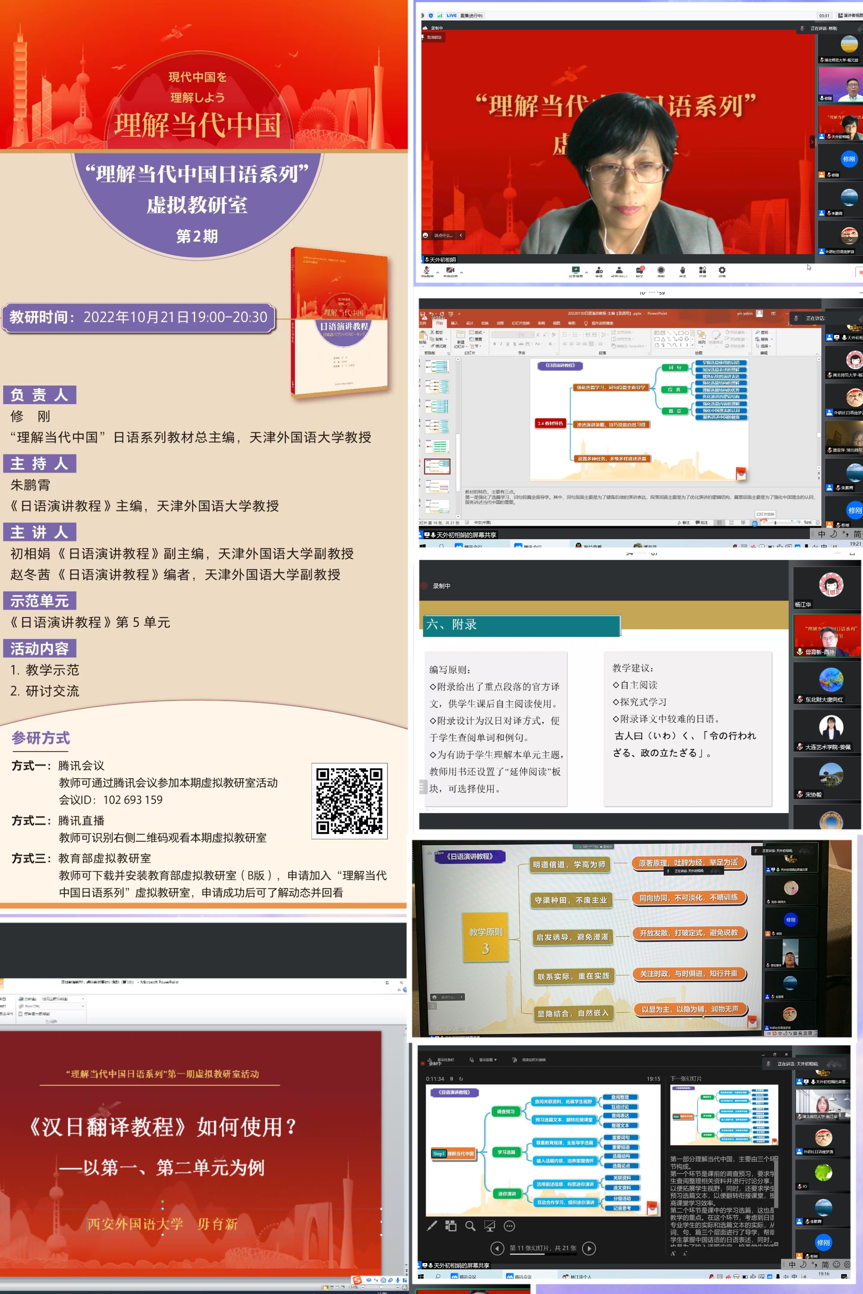Expand the arrow beside the video icon

(461, 272)
